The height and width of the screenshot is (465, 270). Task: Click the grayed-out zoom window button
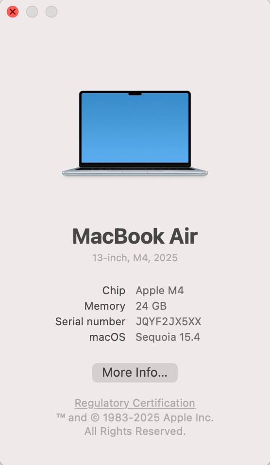[51, 12]
